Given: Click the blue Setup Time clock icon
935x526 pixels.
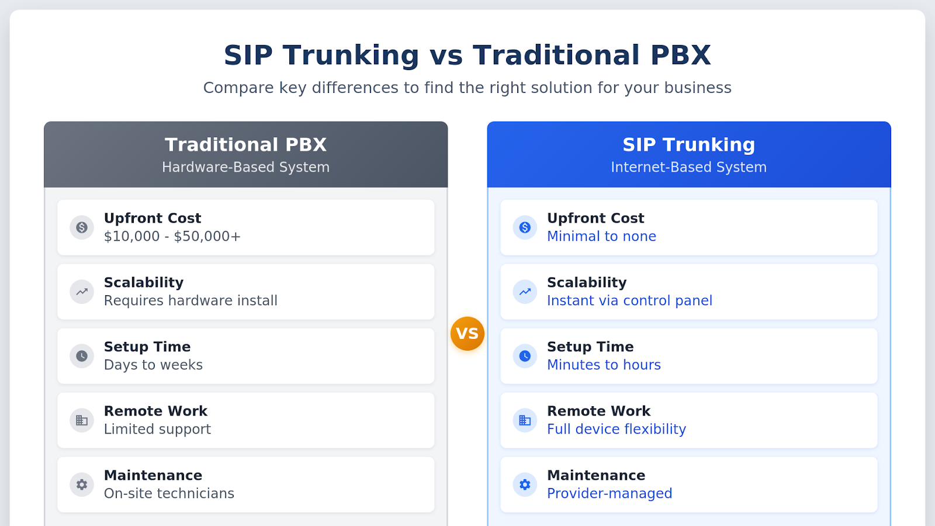Looking at the screenshot, I should pyautogui.click(x=525, y=356).
